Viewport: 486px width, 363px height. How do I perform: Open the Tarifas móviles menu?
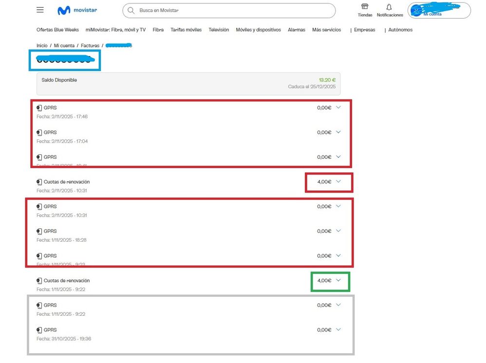click(186, 30)
